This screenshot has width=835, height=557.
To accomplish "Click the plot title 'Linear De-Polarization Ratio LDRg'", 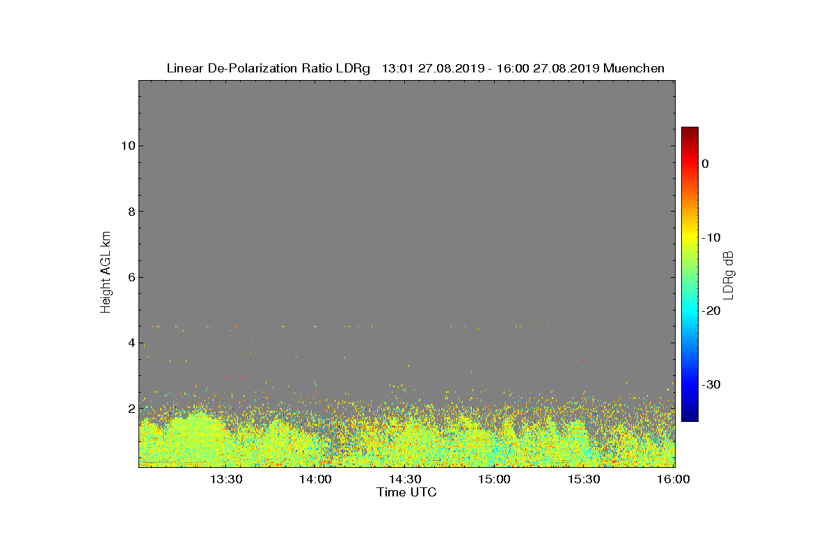I will (x=269, y=68).
